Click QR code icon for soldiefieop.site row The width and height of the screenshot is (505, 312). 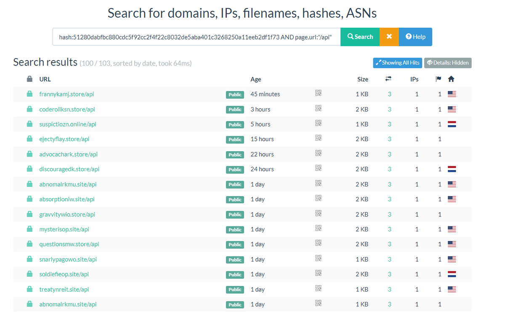318,273
